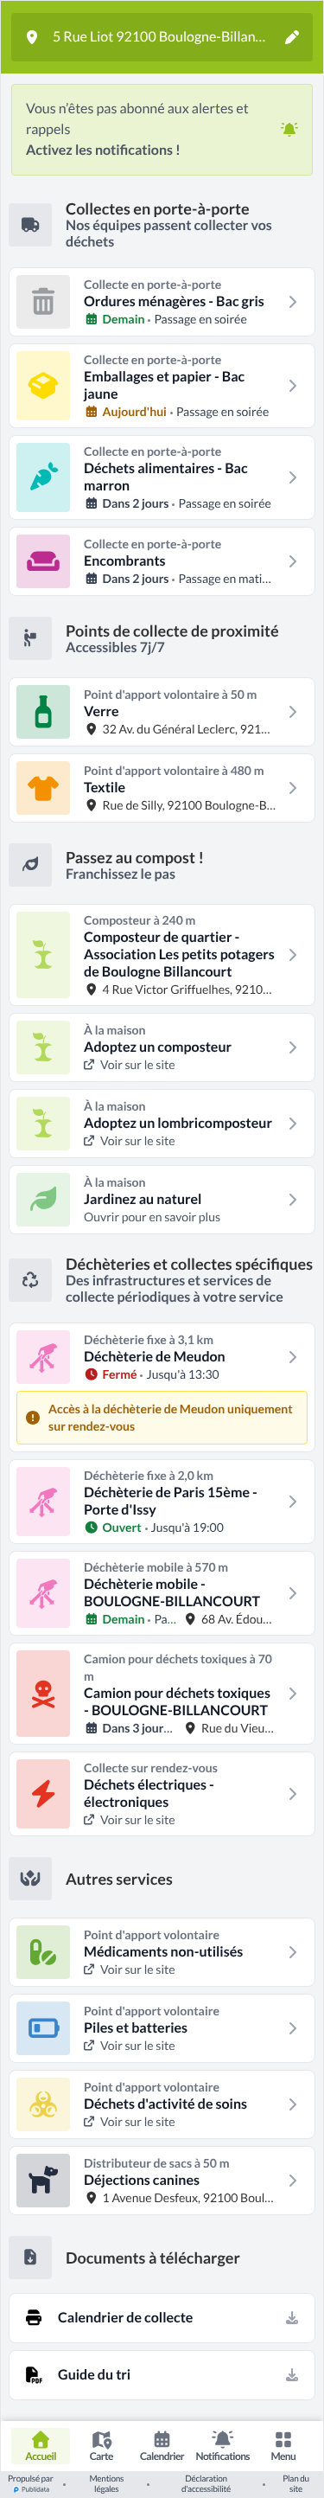The width and height of the screenshot is (324, 2498).
Task: Download the Calendrier de collecte document
Action: tap(291, 2317)
